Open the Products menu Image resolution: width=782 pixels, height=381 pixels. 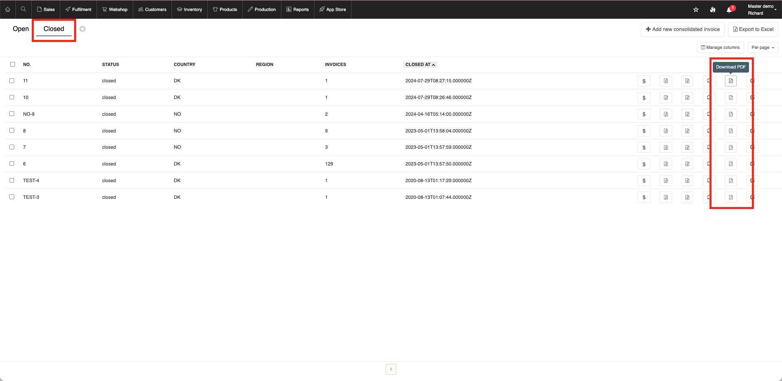click(x=225, y=9)
